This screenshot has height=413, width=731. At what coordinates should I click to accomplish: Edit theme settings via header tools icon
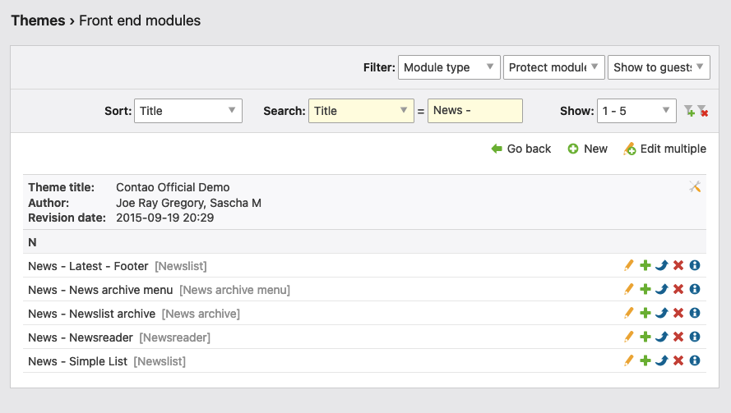pos(695,186)
